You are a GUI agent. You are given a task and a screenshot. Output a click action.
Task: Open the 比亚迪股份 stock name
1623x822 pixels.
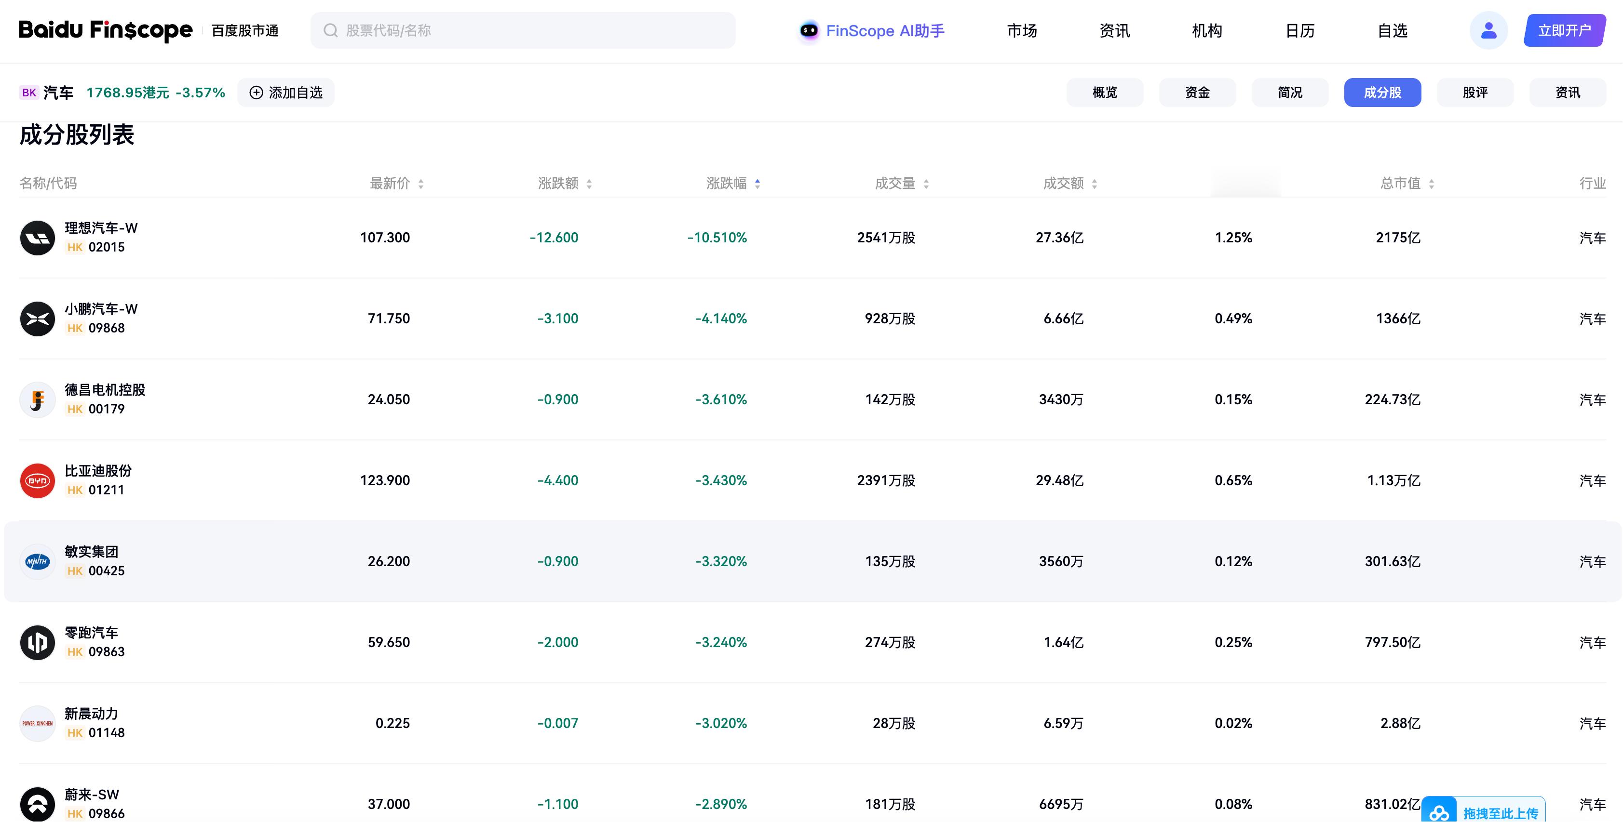98,471
